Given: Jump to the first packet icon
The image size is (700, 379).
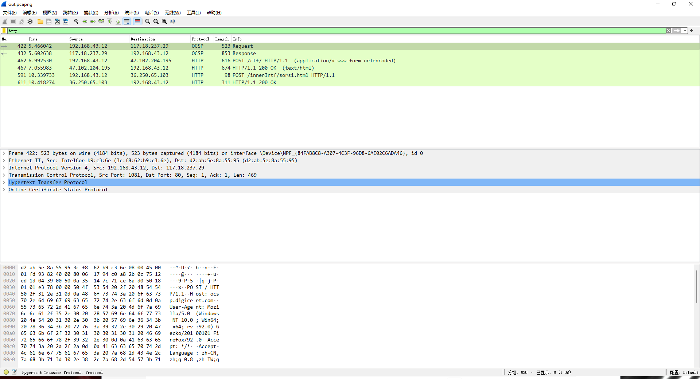Looking at the screenshot, I should (110, 22).
